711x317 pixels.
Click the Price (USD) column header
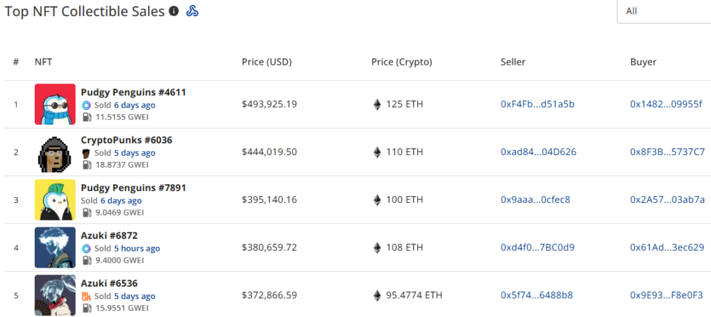[x=267, y=63]
